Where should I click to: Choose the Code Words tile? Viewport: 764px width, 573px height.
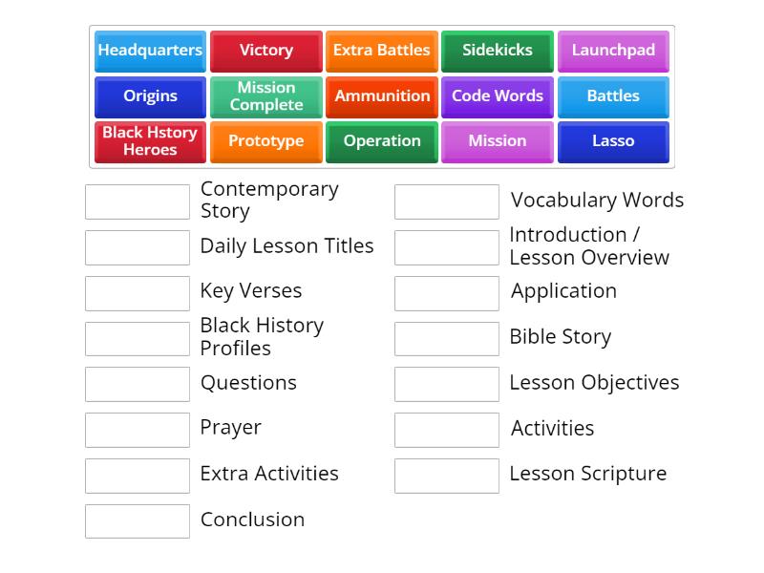coord(497,95)
